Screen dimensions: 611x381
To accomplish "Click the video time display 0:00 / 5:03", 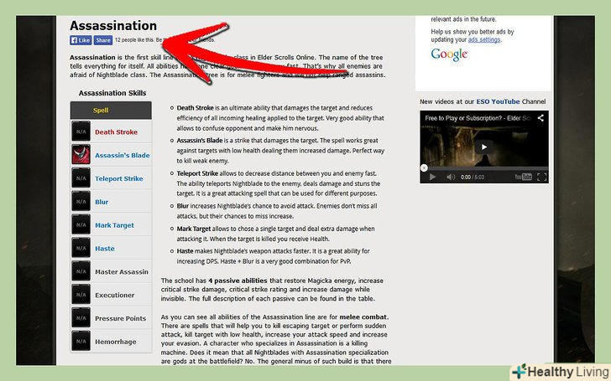I will click(473, 178).
